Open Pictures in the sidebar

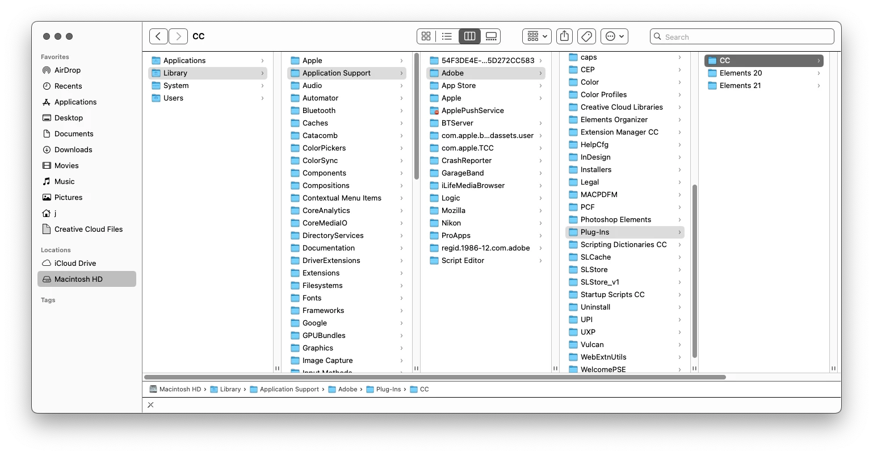87,198
